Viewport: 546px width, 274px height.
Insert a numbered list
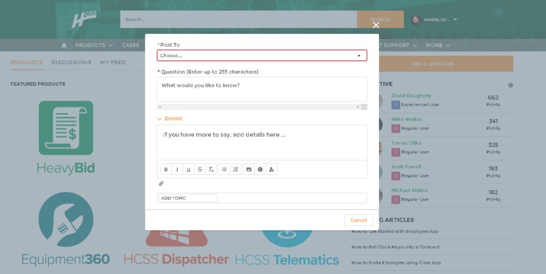coord(236,170)
